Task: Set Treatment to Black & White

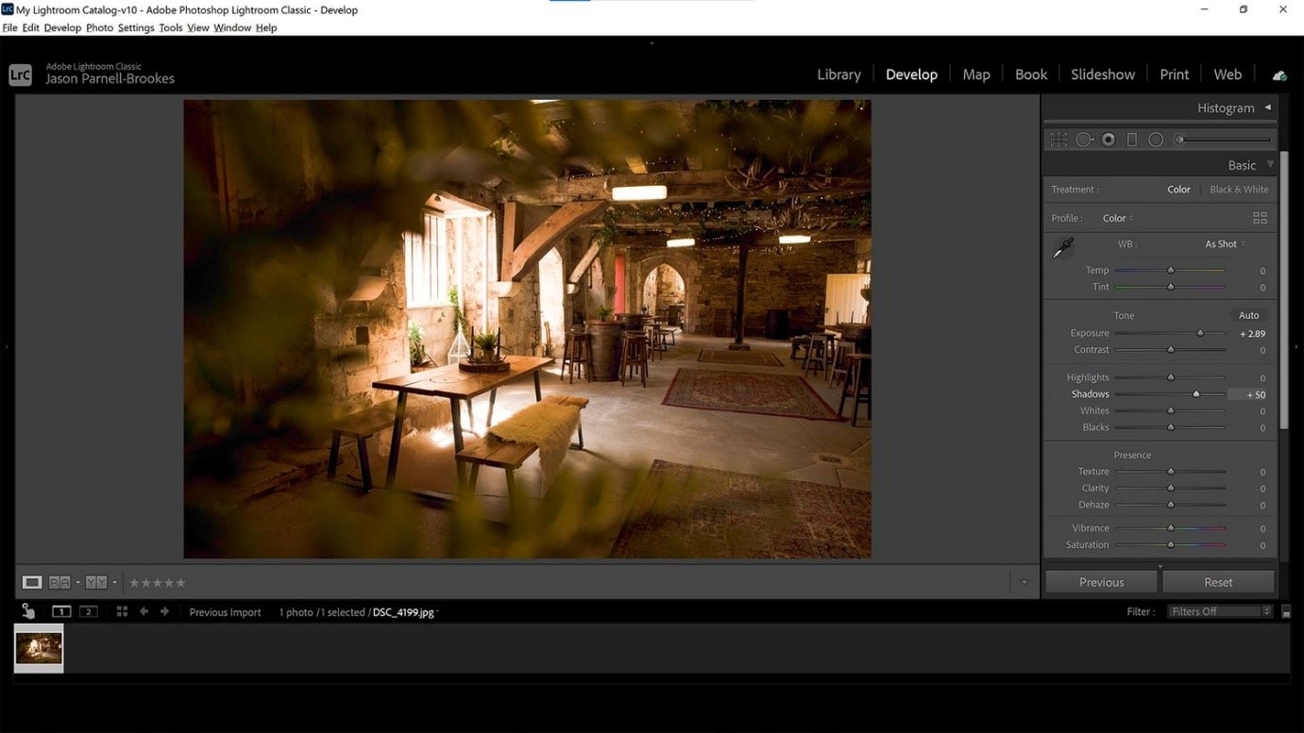Action: (1239, 190)
